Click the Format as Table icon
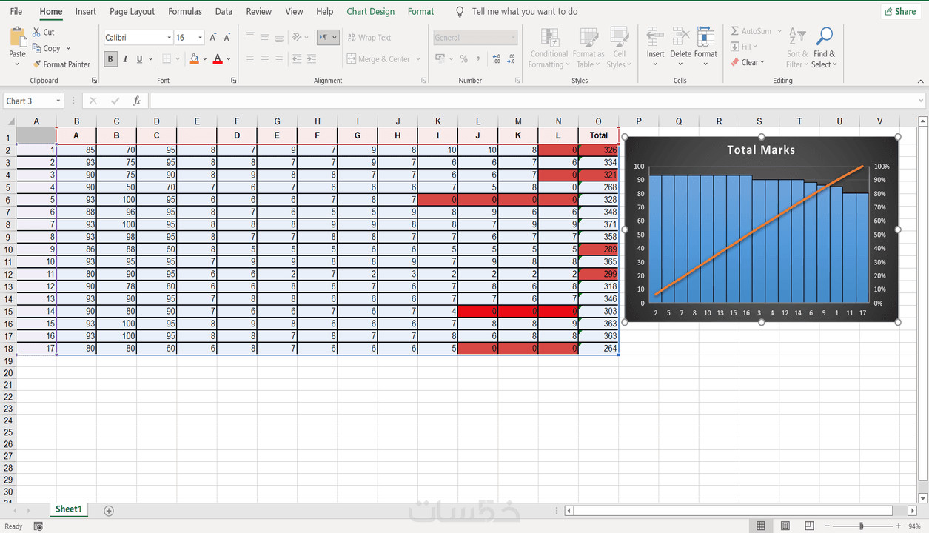 pos(588,47)
